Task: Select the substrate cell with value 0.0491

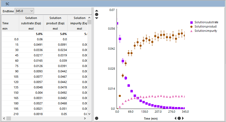Action: 31,45
